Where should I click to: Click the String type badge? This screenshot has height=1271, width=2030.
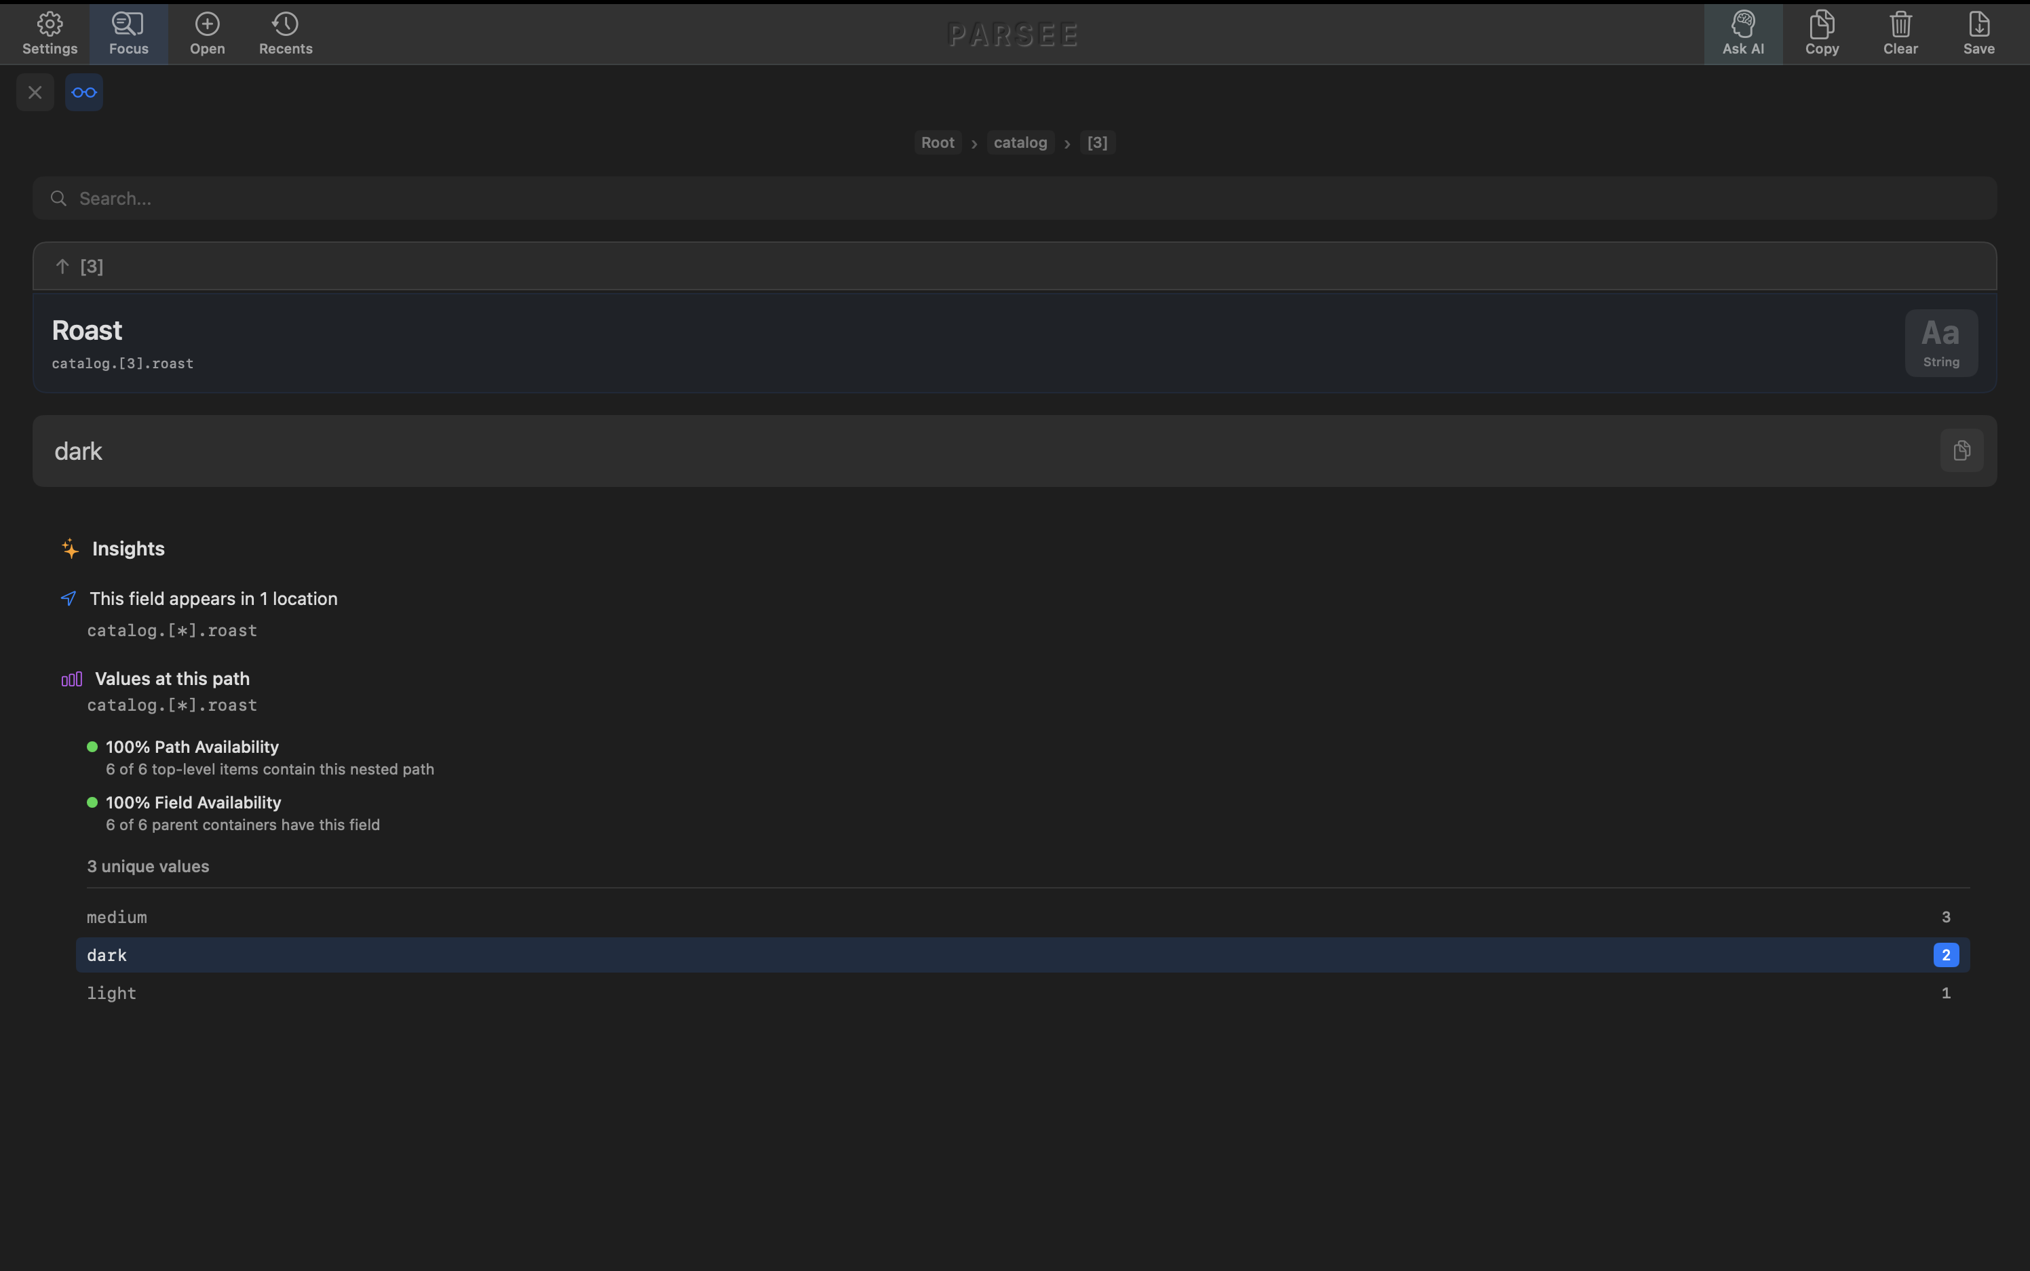[x=1941, y=343]
